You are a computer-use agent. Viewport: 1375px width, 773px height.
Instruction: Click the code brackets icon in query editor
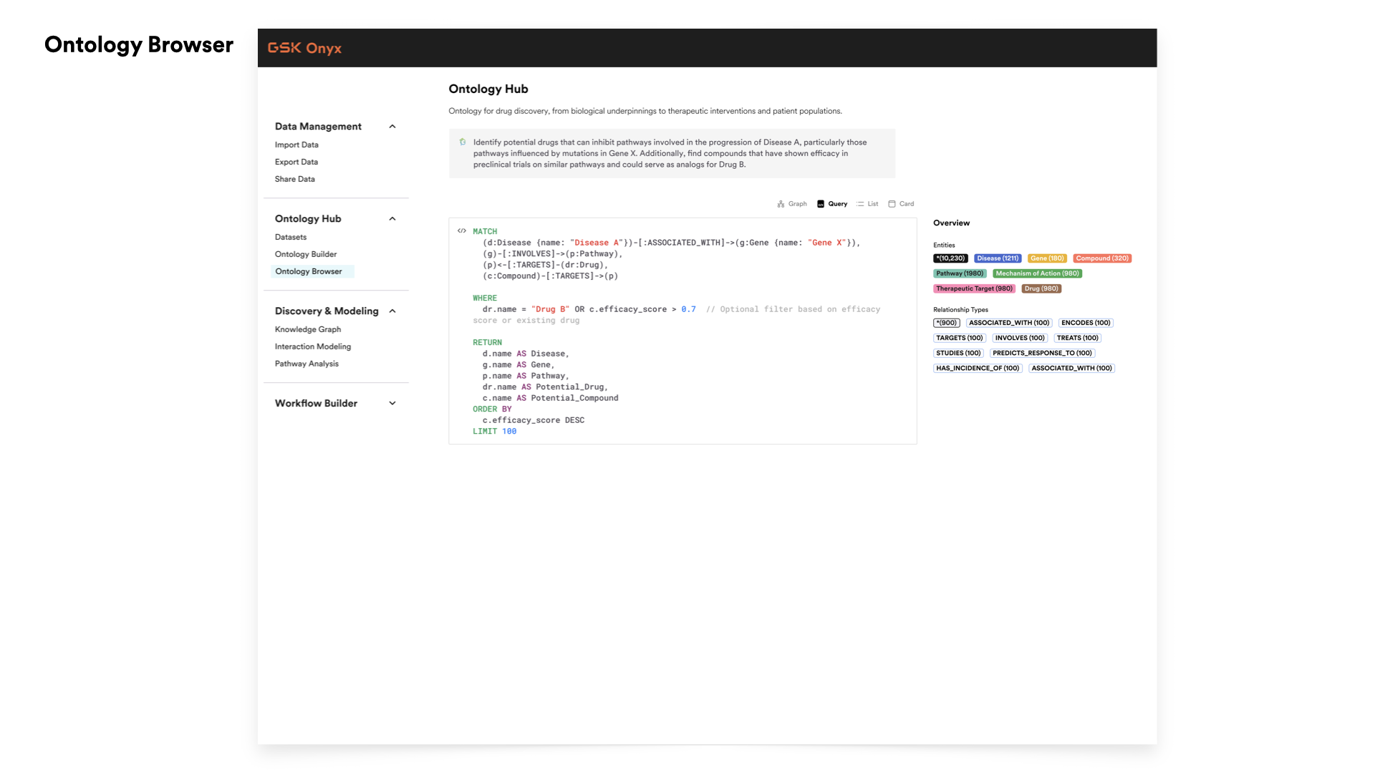pyautogui.click(x=462, y=231)
